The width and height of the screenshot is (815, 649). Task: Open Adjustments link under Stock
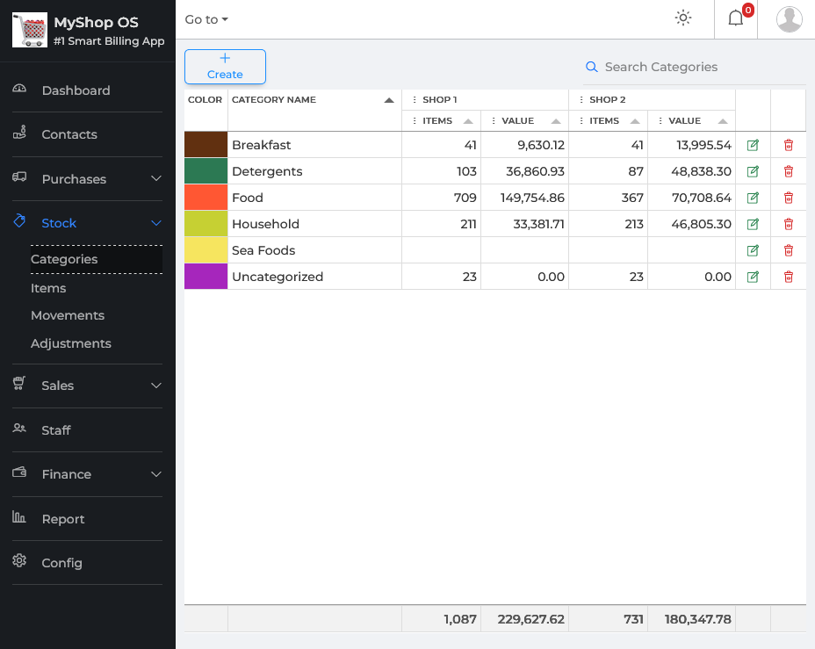(71, 343)
